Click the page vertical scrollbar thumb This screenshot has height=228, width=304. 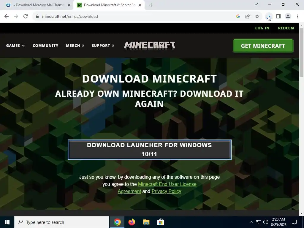pyautogui.click(x=302, y=52)
